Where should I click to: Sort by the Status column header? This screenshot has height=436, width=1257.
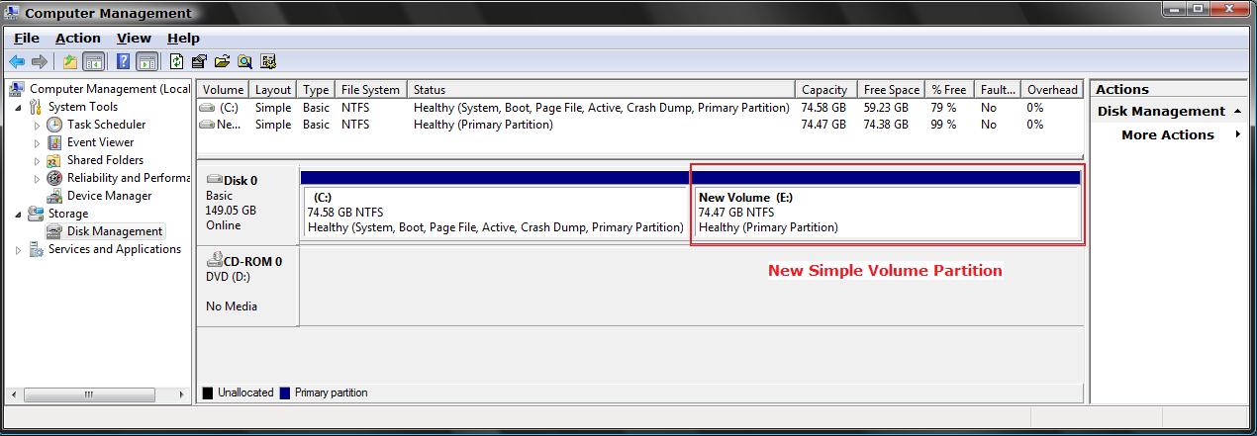coord(601,89)
